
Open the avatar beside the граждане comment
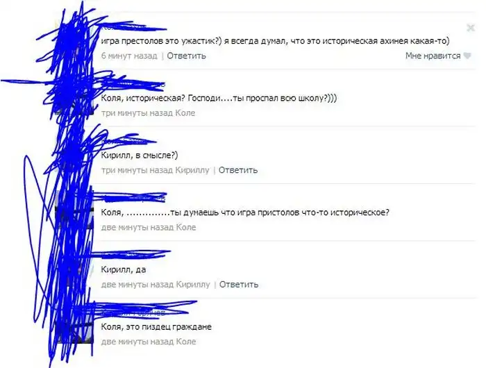[74, 324]
